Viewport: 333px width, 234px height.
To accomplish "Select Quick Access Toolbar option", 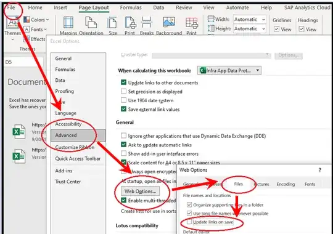I will pos(78,158).
